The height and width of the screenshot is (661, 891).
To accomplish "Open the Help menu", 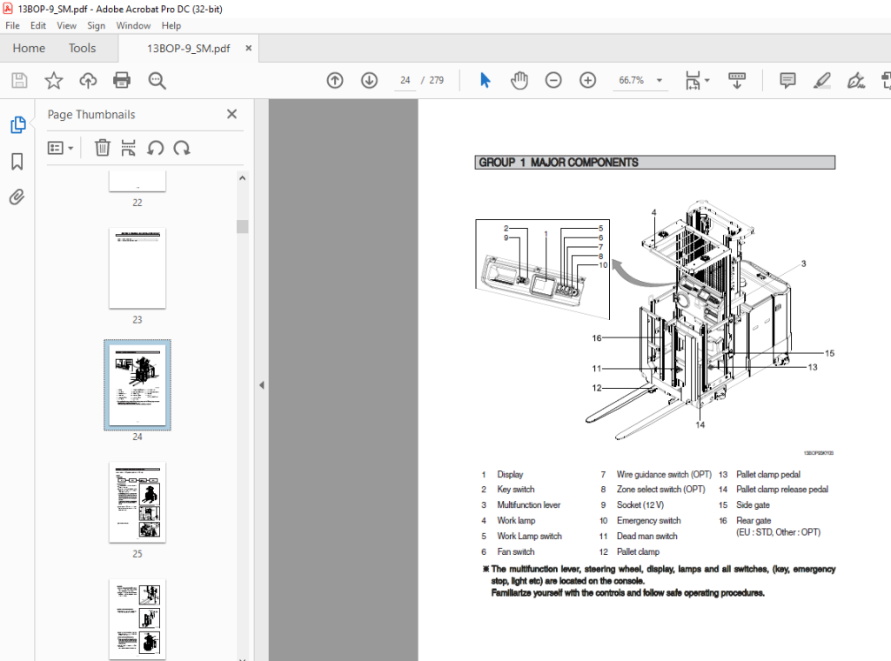I will 171,25.
